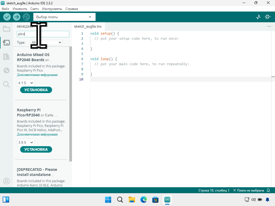
Task: Open more info link for Raspberry Pi Pico/RP2040
Action: (37, 134)
